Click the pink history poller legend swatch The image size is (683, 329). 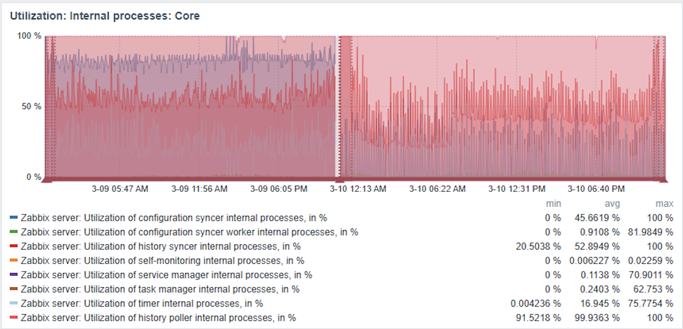point(14,317)
